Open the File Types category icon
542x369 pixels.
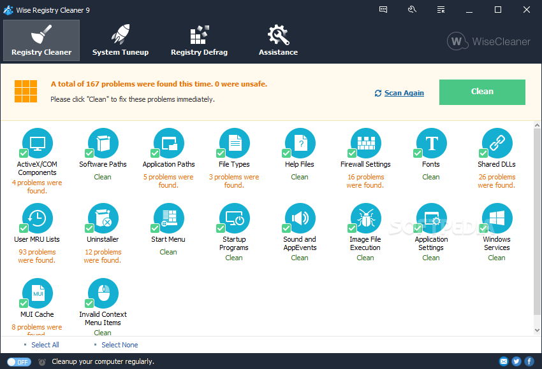pyautogui.click(x=235, y=143)
